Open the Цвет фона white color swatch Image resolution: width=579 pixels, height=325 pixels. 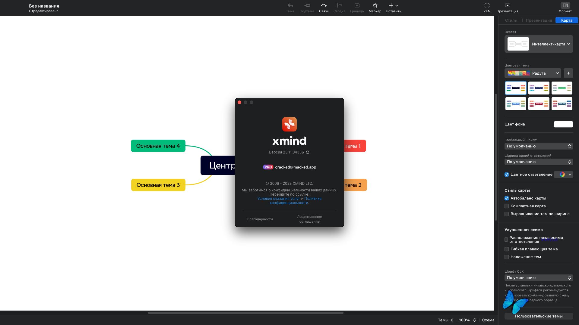pyautogui.click(x=563, y=124)
